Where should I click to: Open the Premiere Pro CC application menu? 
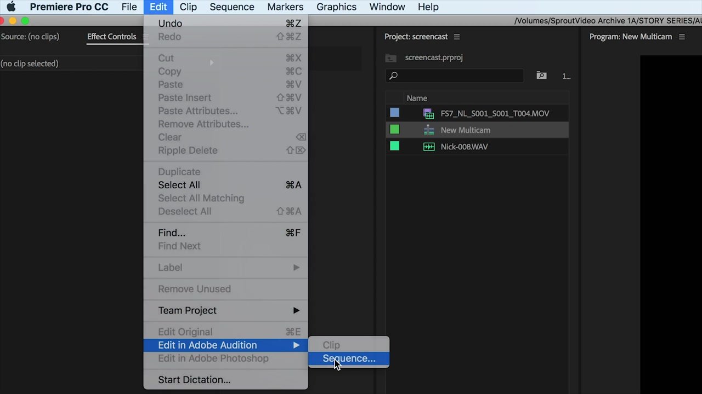(69, 7)
